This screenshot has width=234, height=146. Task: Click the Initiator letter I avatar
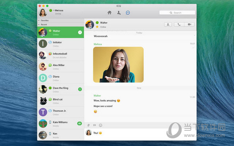pyautogui.click(x=43, y=44)
